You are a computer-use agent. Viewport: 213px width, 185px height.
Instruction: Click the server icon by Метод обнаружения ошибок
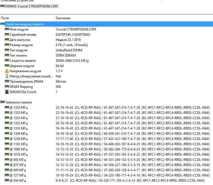point(7,76)
